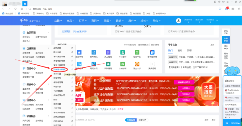Click the user avatar in the header

pos(179,21)
